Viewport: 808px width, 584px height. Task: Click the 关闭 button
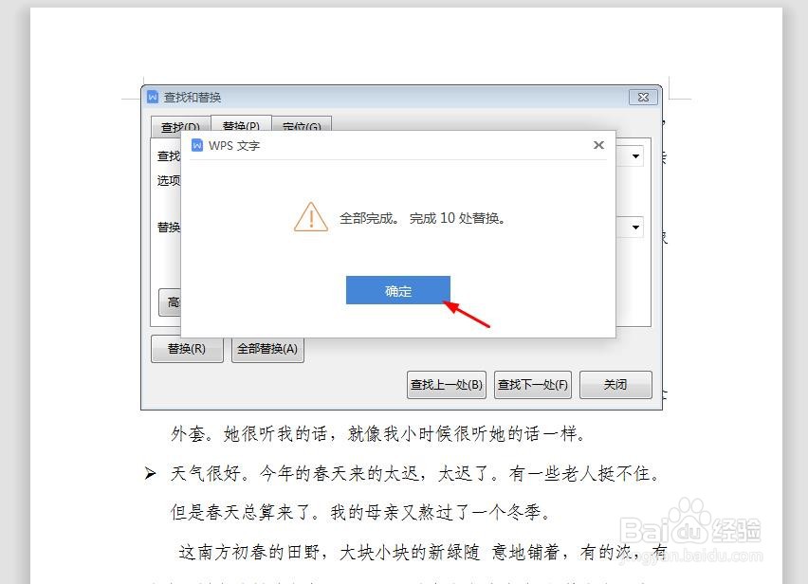[x=615, y=385]
